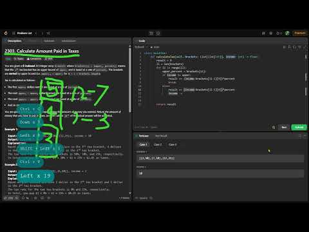The image size is (309, 232).
Task: Select Case 1 test case
Action: click(143, 144)
